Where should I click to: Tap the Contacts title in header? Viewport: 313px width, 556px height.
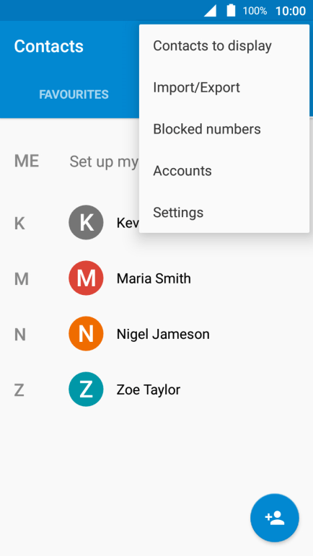click(x=49, y=46)
